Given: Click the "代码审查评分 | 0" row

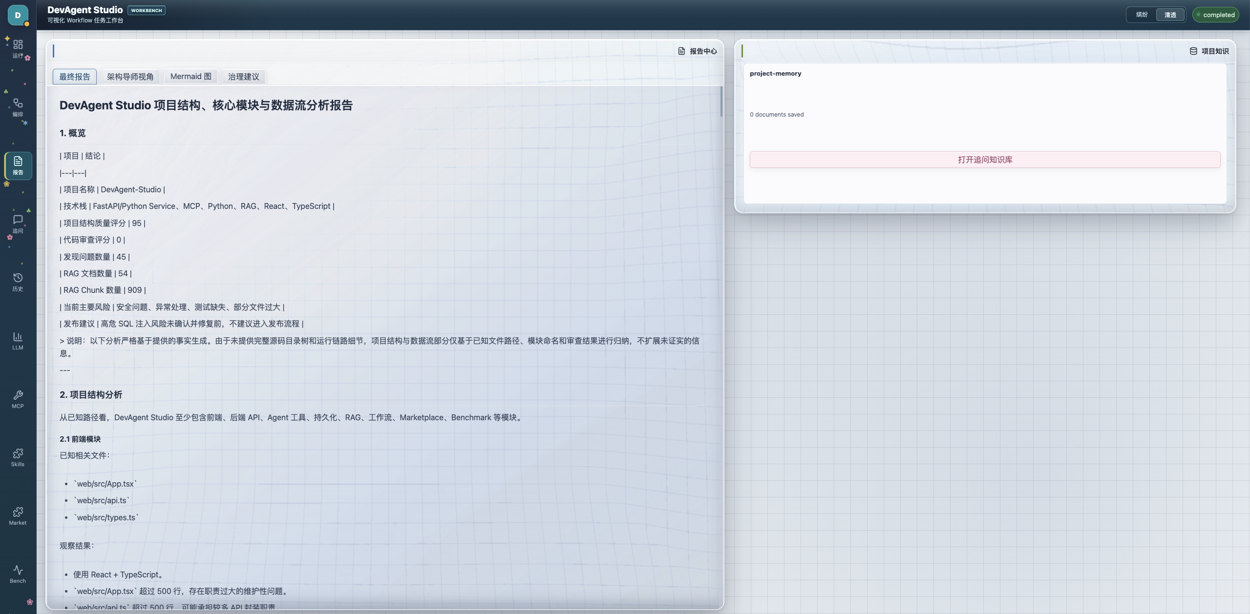Looking at the screenshot, I should 92,240.
